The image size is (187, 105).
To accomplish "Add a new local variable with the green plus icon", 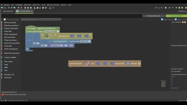I will (x=183, y=22).
